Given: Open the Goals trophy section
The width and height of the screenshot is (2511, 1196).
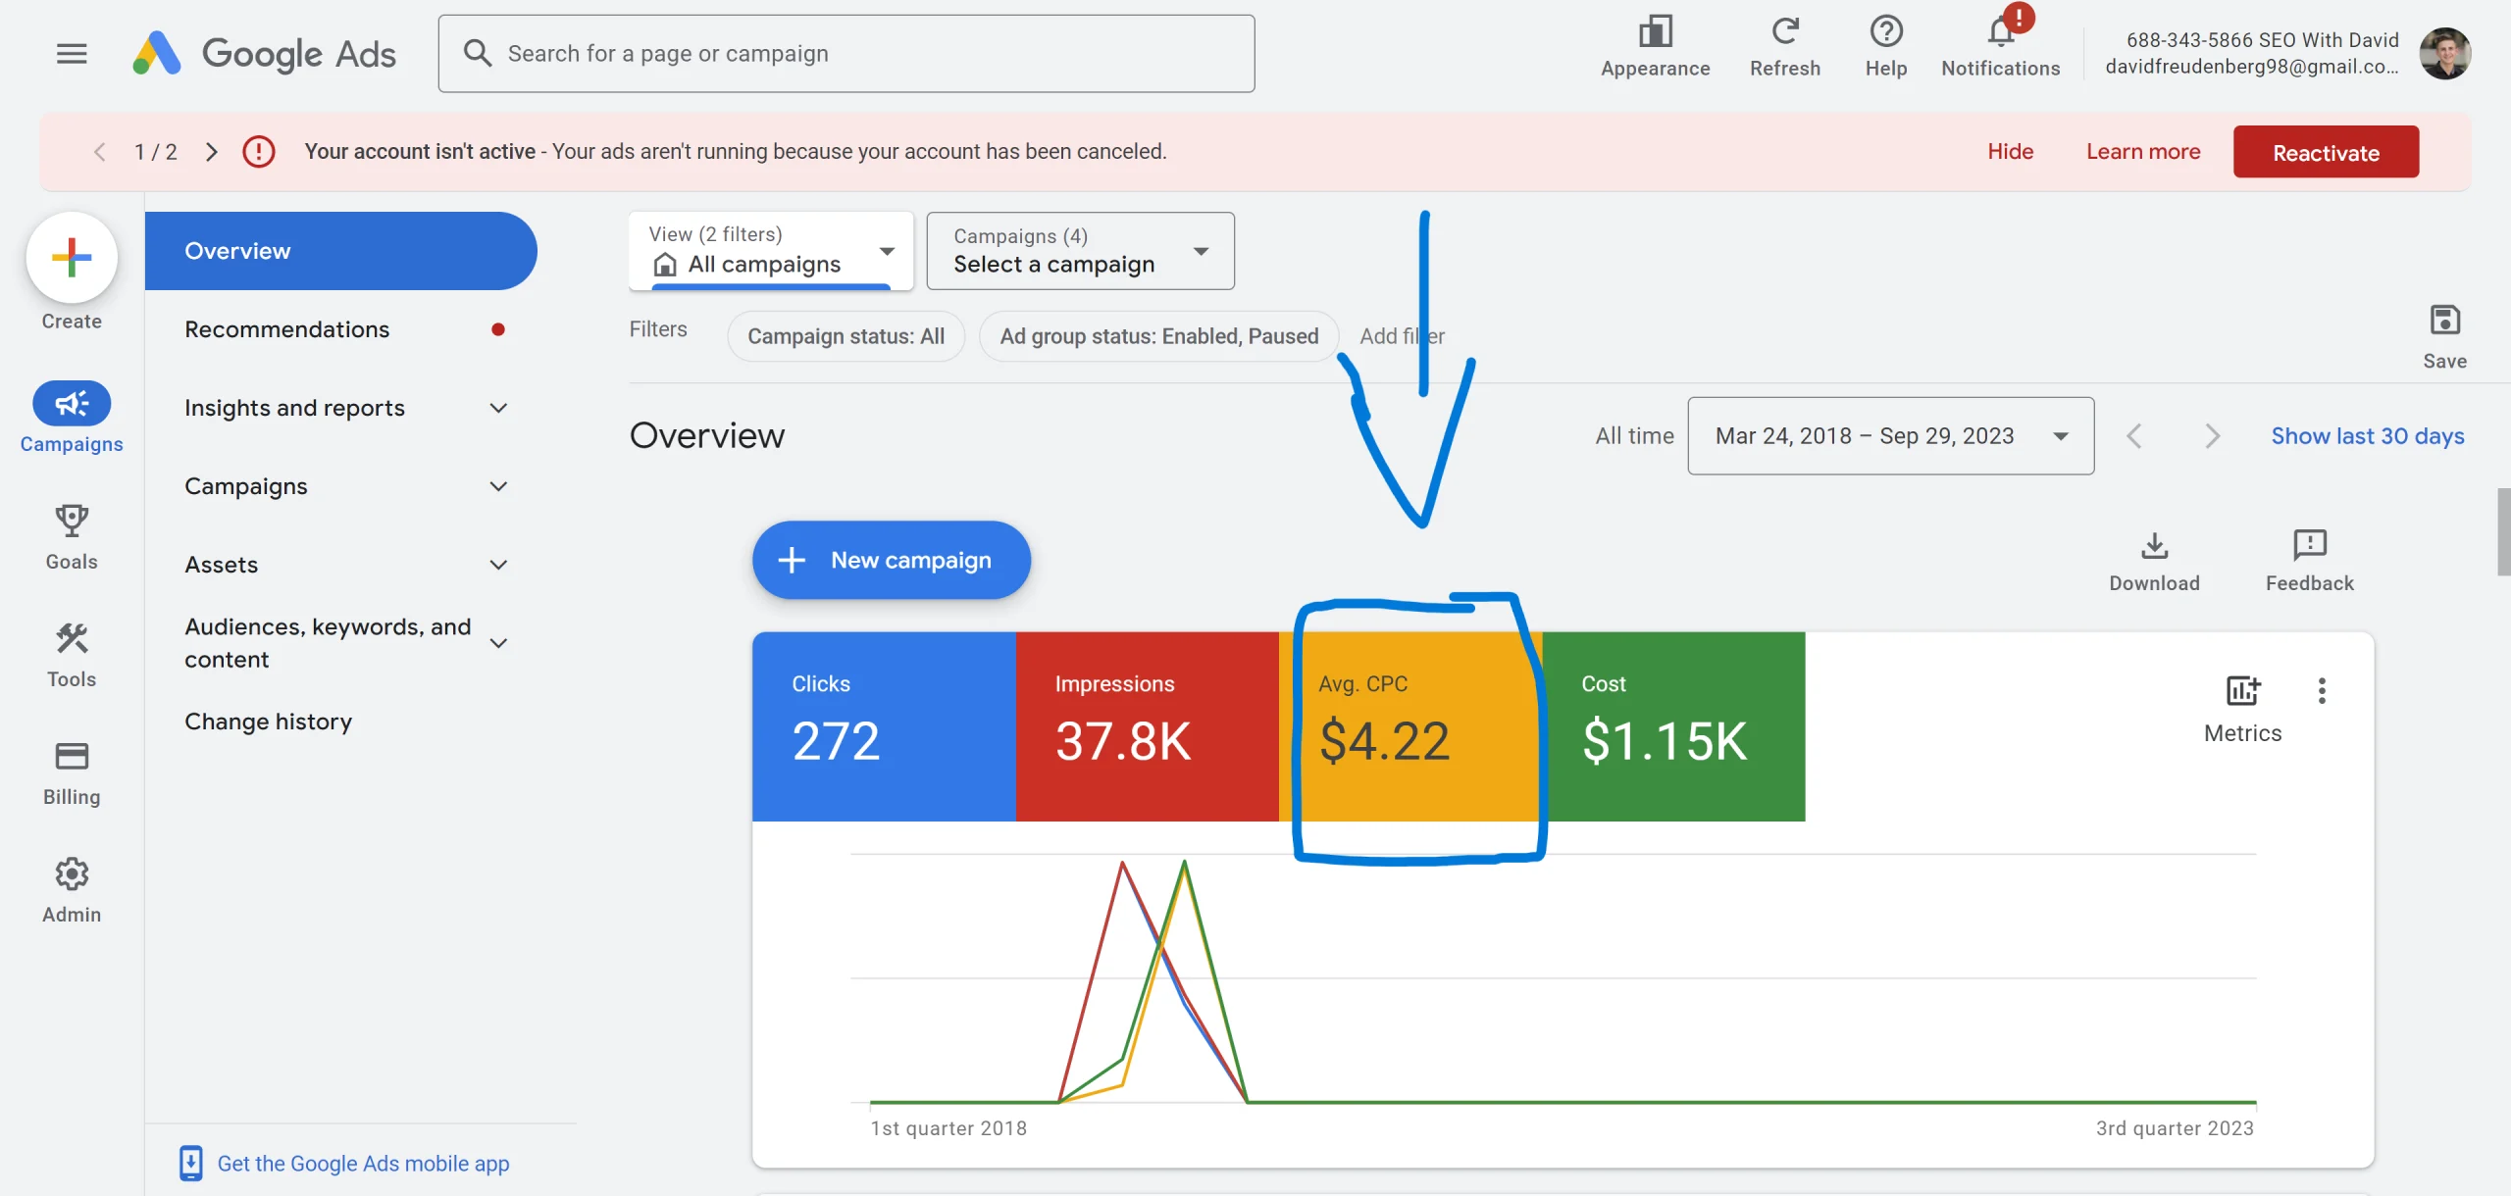Looking at the screenshot, I should pyautogui.click(x=72, y=537).
